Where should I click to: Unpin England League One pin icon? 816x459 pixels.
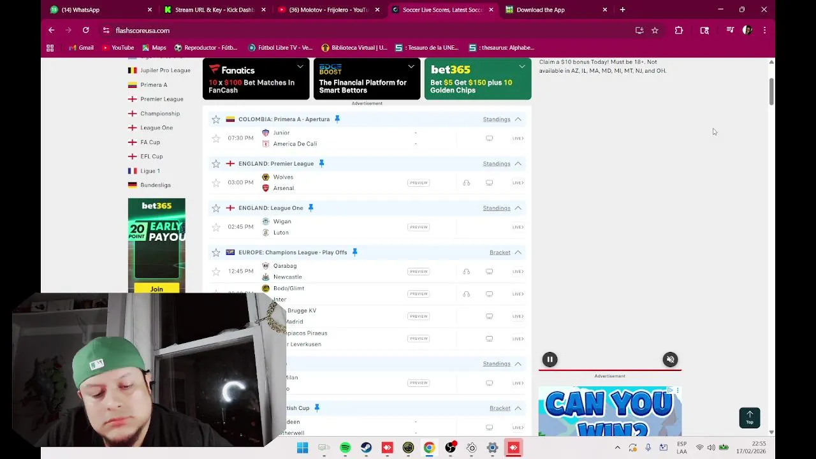click(x=310, y=208)
